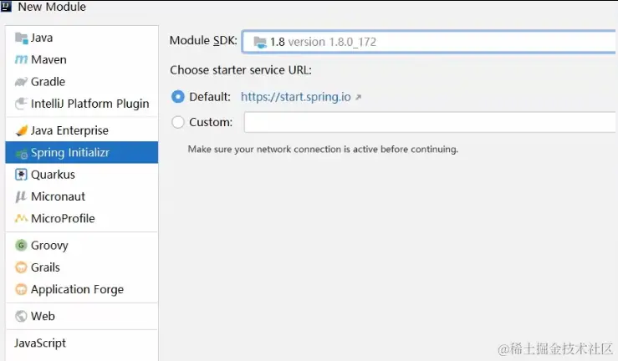
Task: Click the Quarkus icon
Action: coord(22,175)
